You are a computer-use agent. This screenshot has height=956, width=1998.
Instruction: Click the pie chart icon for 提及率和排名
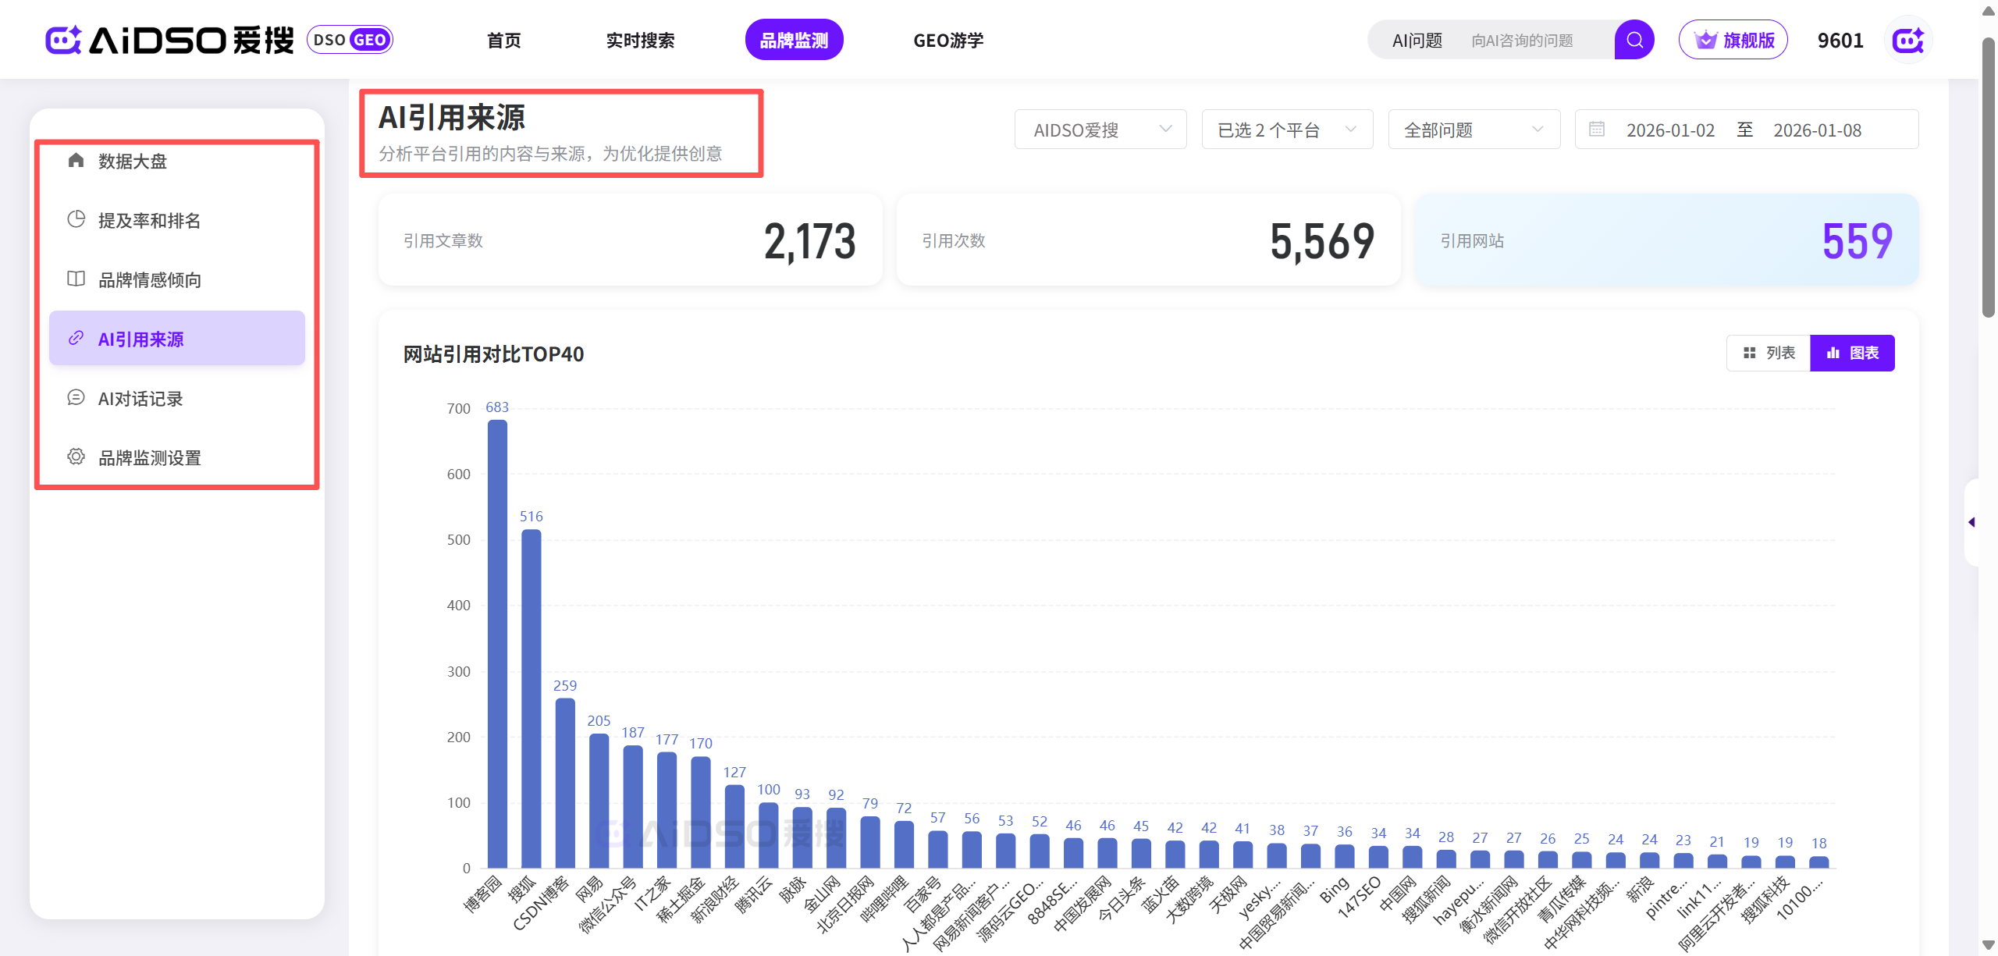[76, 220]
